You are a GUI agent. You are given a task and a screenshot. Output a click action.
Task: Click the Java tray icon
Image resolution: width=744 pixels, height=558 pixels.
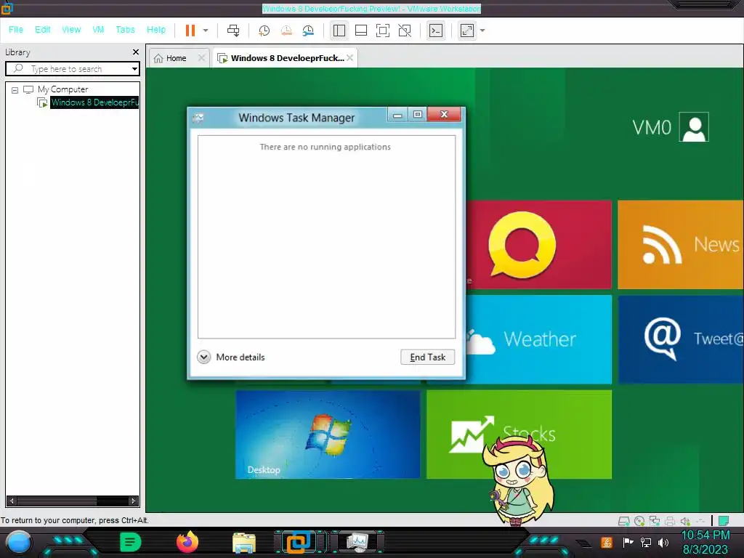pyautogui.click(x=607, y=542)
